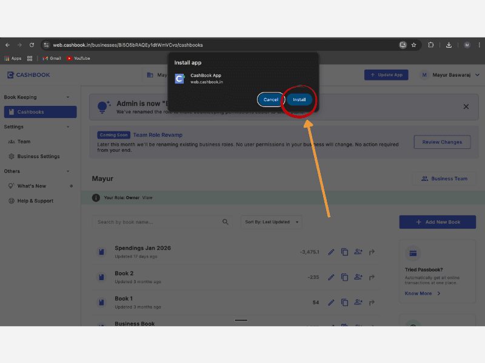The image size is (485, 363).
Task: Open Chrome profile avatar M
Action: tap(467, 45)
